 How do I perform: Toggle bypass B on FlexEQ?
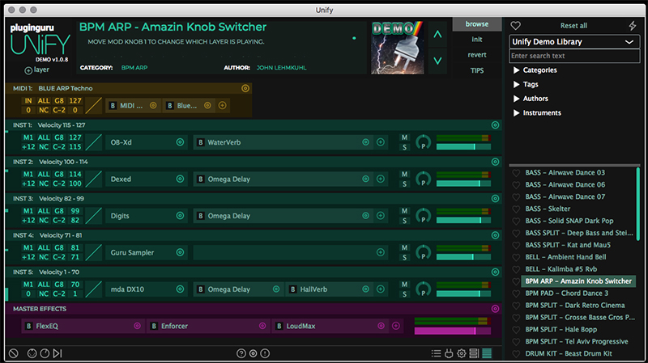point(28,326)
